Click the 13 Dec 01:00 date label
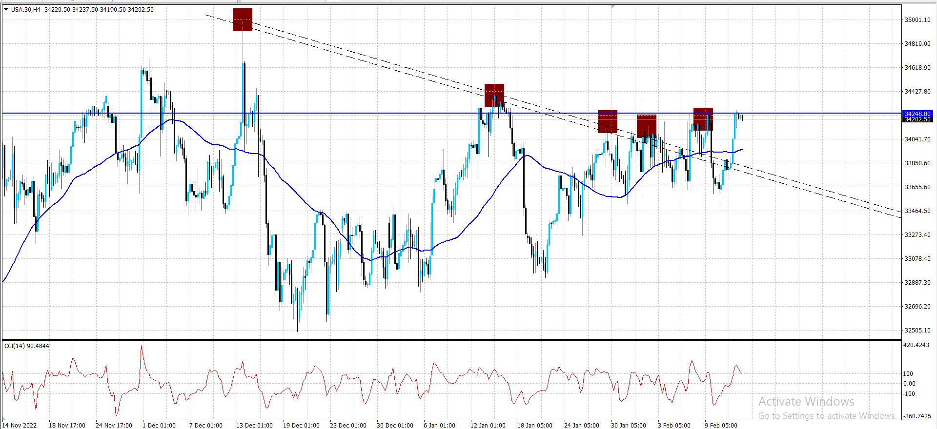The height and width of the screenshot is (429, 937). [x=254, y=425]
